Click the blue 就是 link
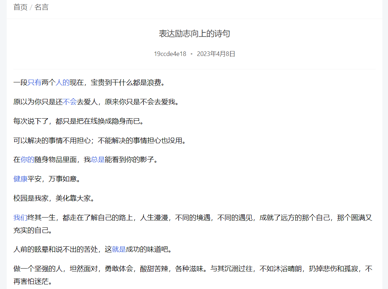This screenshot has width=388, height=289. [x=119, y=249]
